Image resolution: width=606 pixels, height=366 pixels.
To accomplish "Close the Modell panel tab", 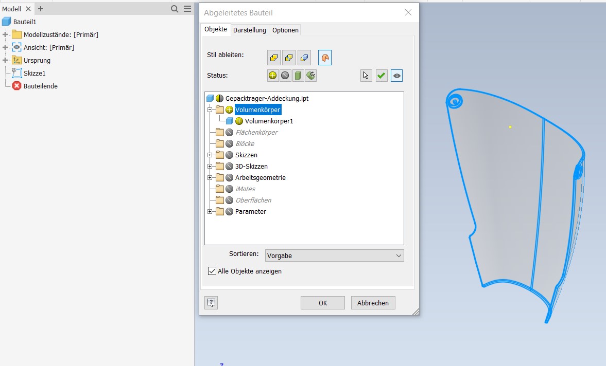I will [x=28, y=9].
